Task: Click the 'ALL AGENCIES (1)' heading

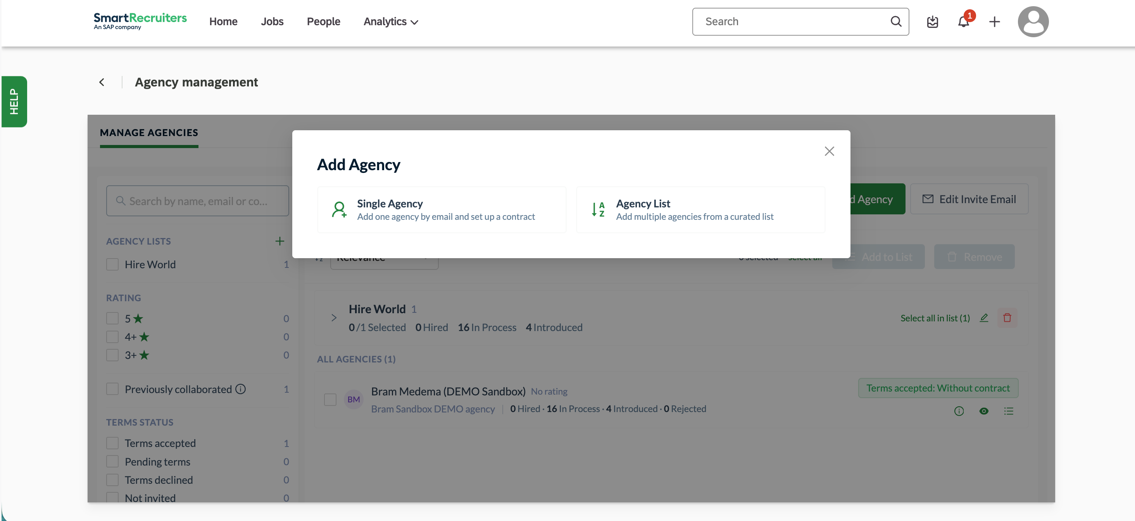Action: click(x=357, y=359)
